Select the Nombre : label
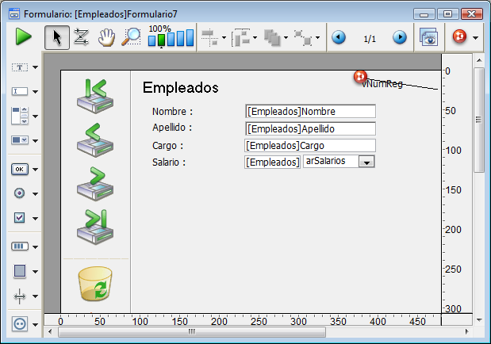 tap(172, 112)
